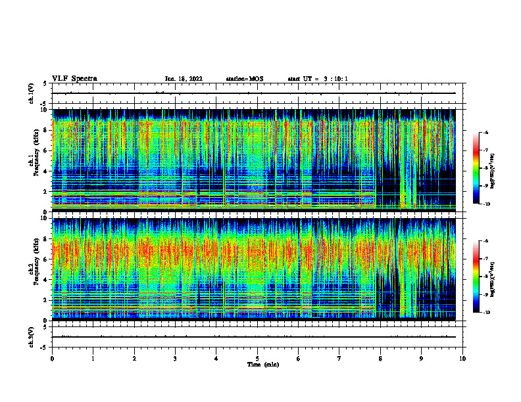Viewport: 521px width, 402px height.
Task: Click the date text "Jan. 18, 2022"
Action: click(x=184, y=79)
